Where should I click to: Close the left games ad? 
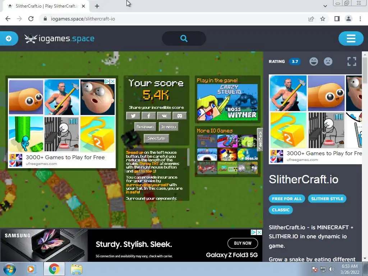pos(112,82)
